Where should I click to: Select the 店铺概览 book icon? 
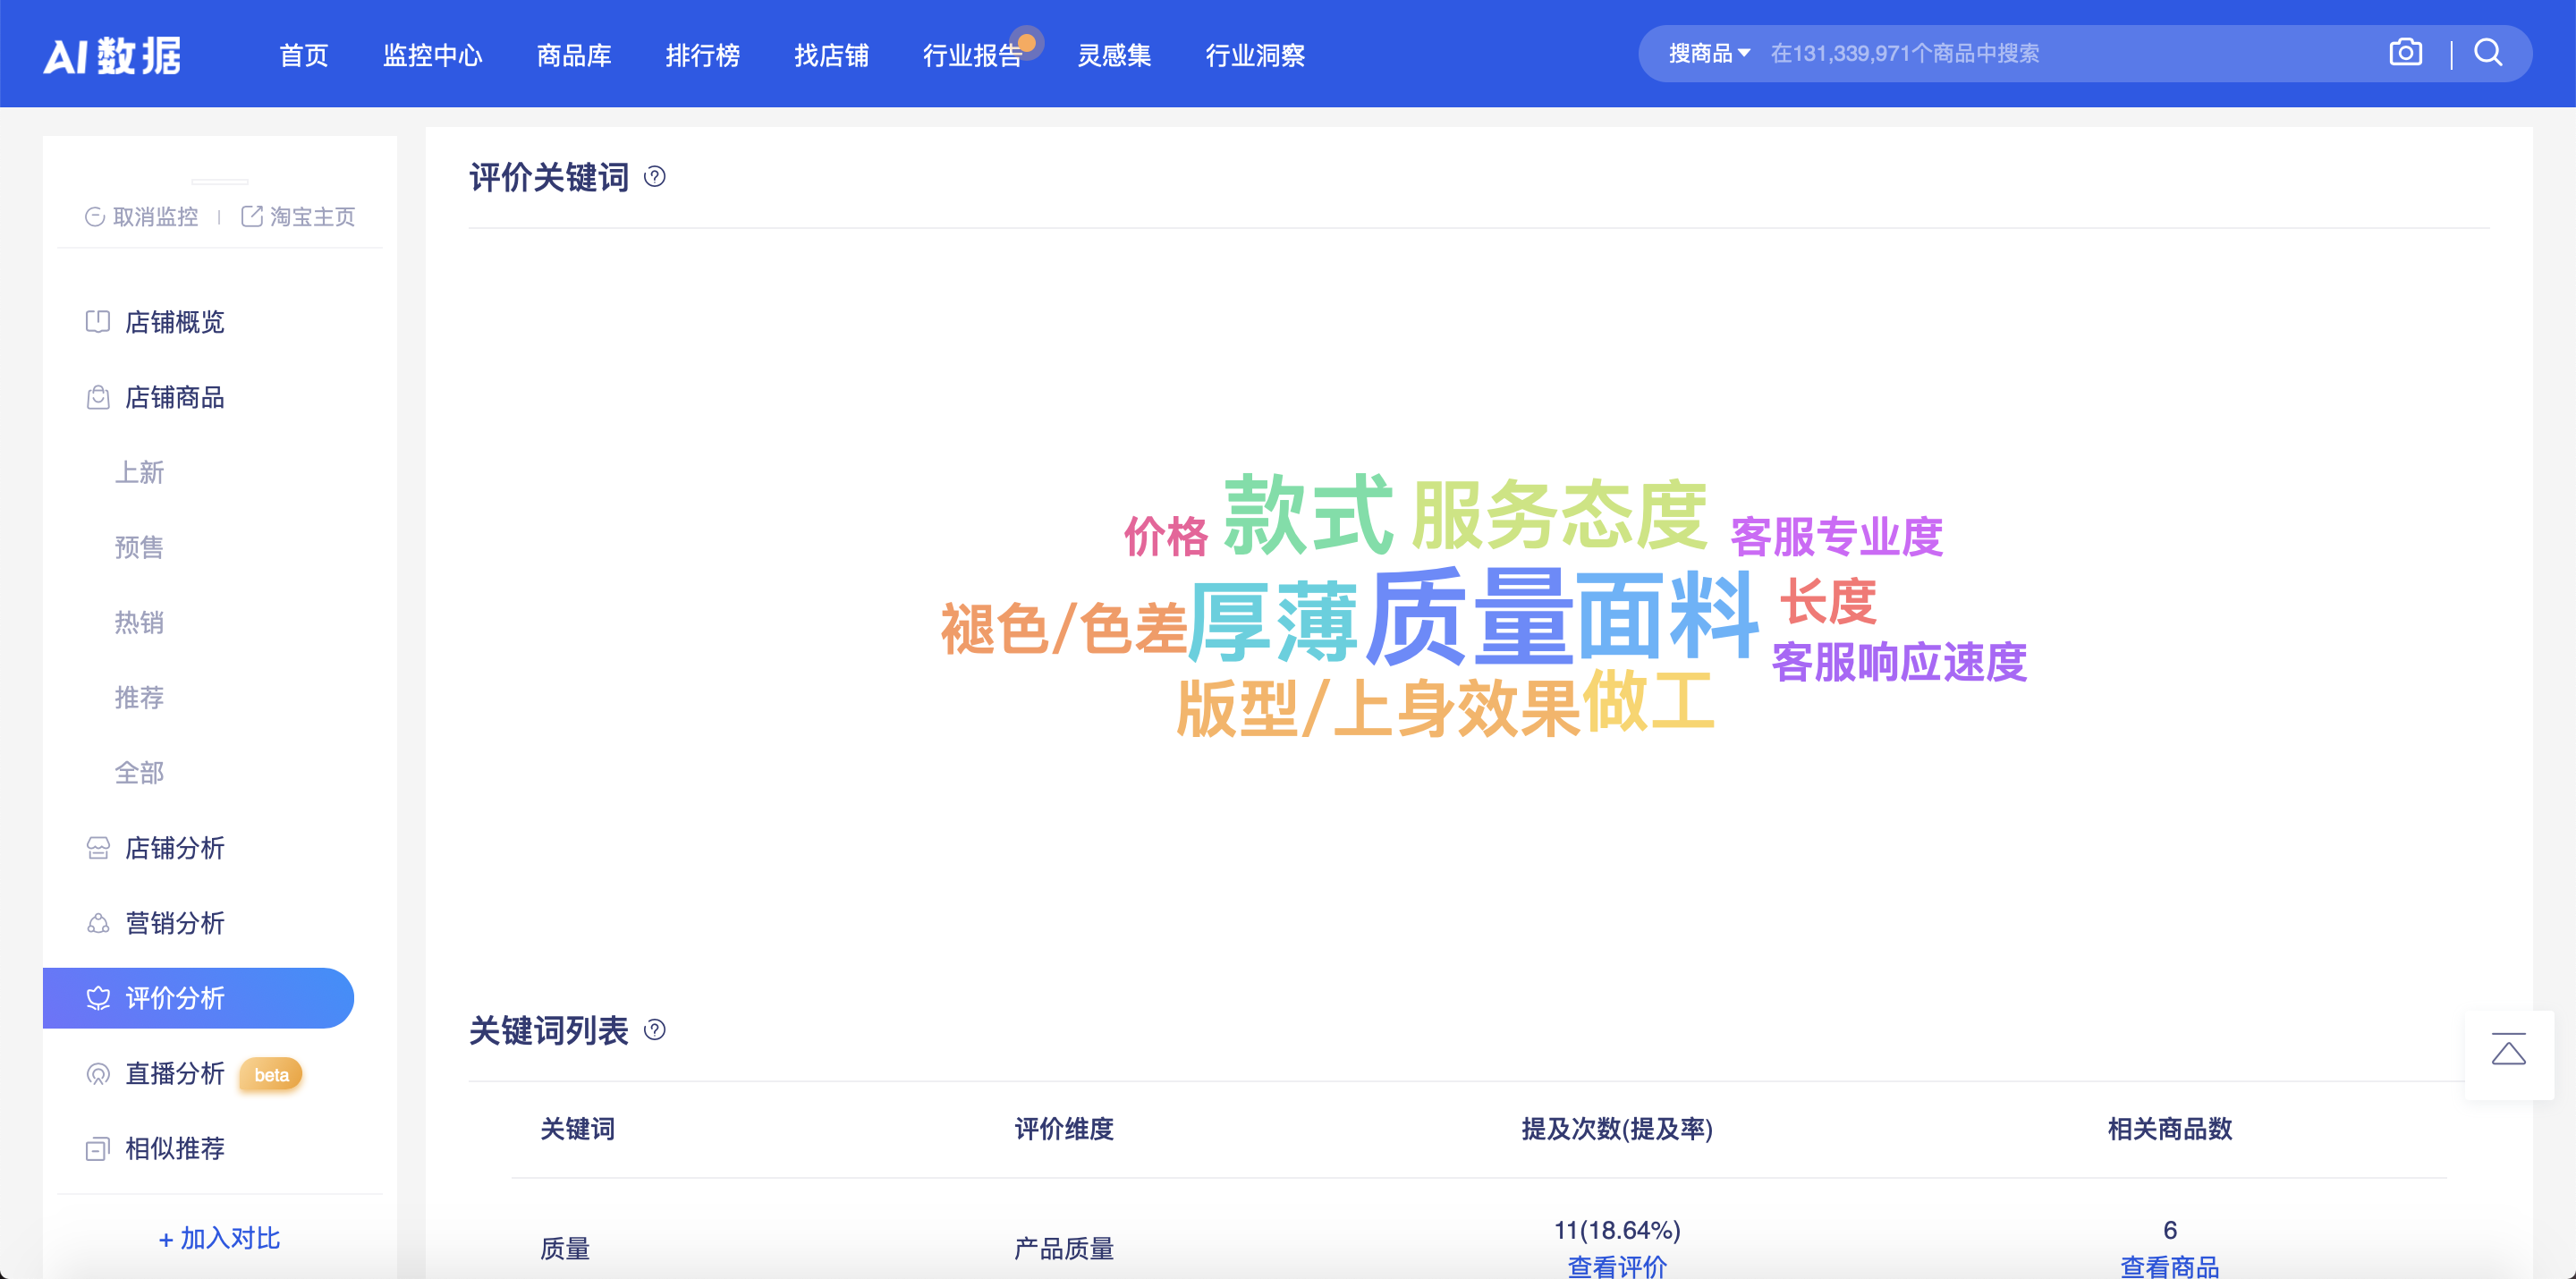coord(97,322)
